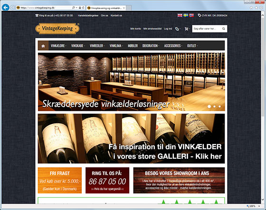Switch site language with Norwegian flag

(191, 16)
